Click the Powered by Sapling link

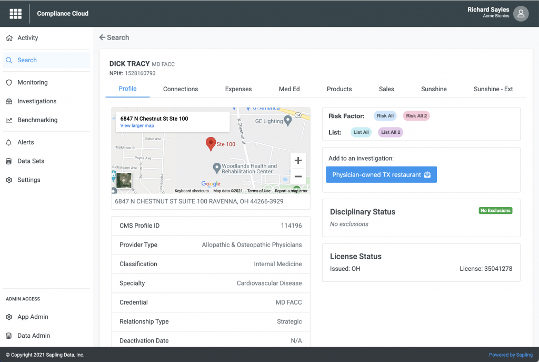point(511,355)
